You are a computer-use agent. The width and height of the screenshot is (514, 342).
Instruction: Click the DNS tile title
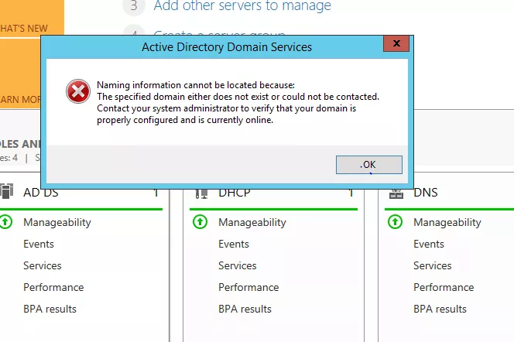point(426,193)
